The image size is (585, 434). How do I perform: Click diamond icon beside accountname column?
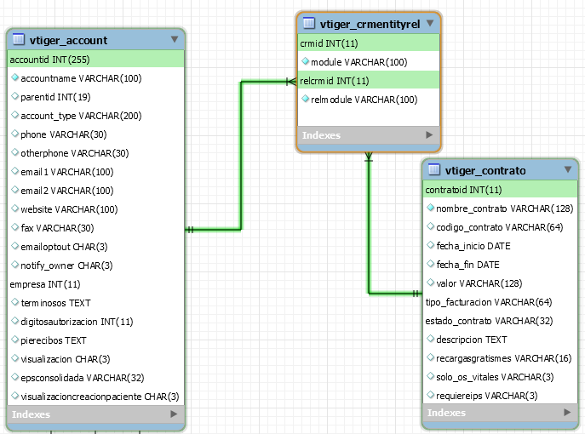(x=15, y=77)
